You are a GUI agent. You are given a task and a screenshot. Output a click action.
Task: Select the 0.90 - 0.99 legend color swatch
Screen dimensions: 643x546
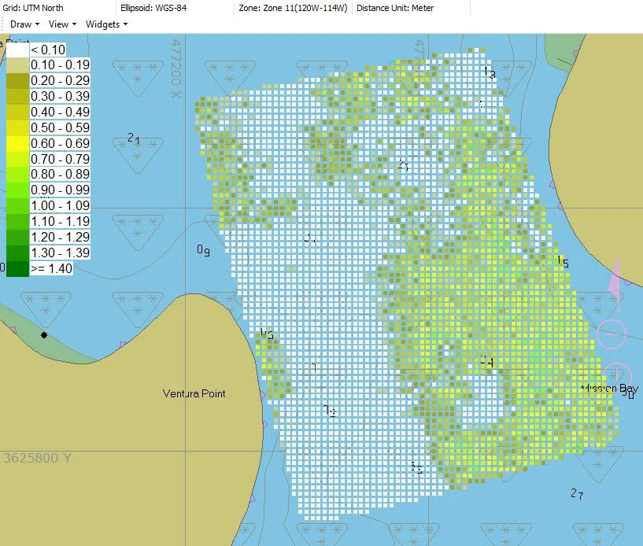(x=17, y=190)
